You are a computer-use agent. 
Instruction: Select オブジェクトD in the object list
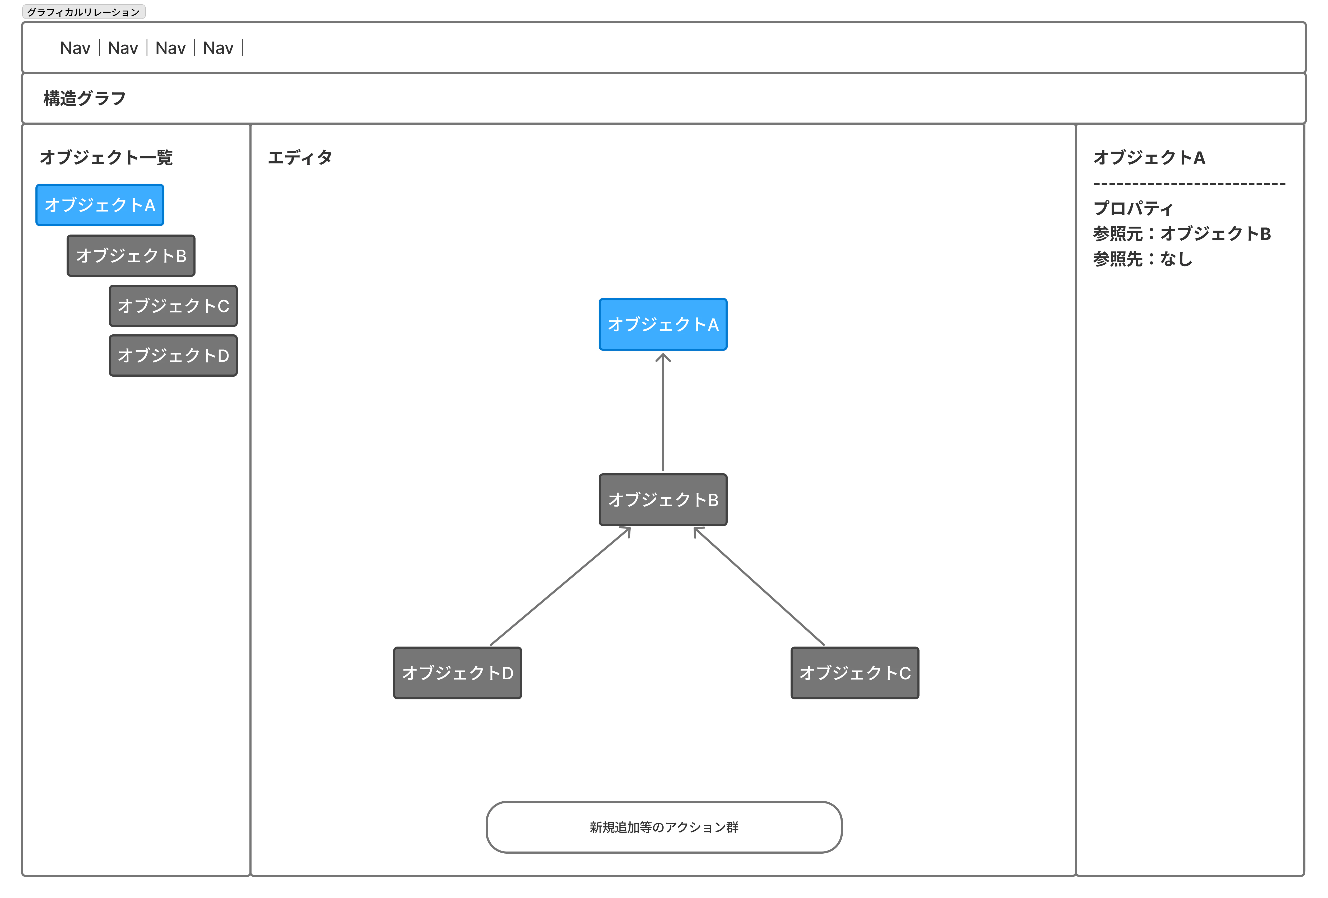173,355
